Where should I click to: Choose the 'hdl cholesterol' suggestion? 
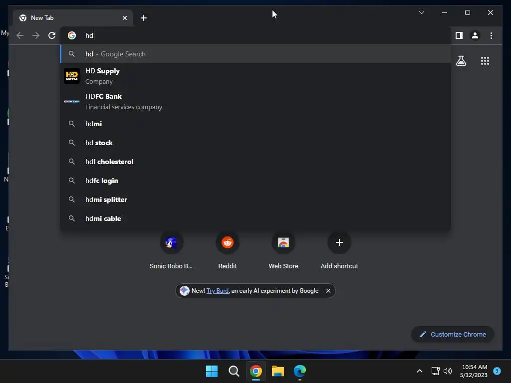pyautogui.click(x=255, y=162)
